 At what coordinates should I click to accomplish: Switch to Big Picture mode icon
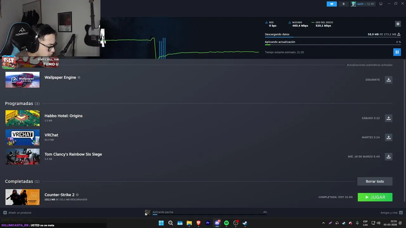click(x=381, y=4)
